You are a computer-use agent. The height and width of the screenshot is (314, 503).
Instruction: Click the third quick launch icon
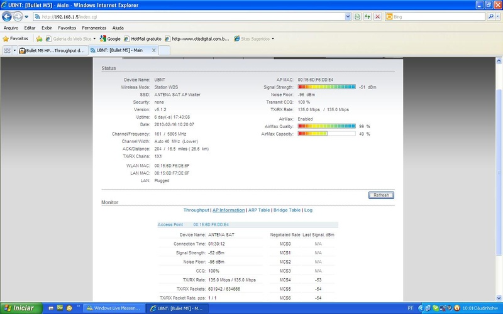69,308
